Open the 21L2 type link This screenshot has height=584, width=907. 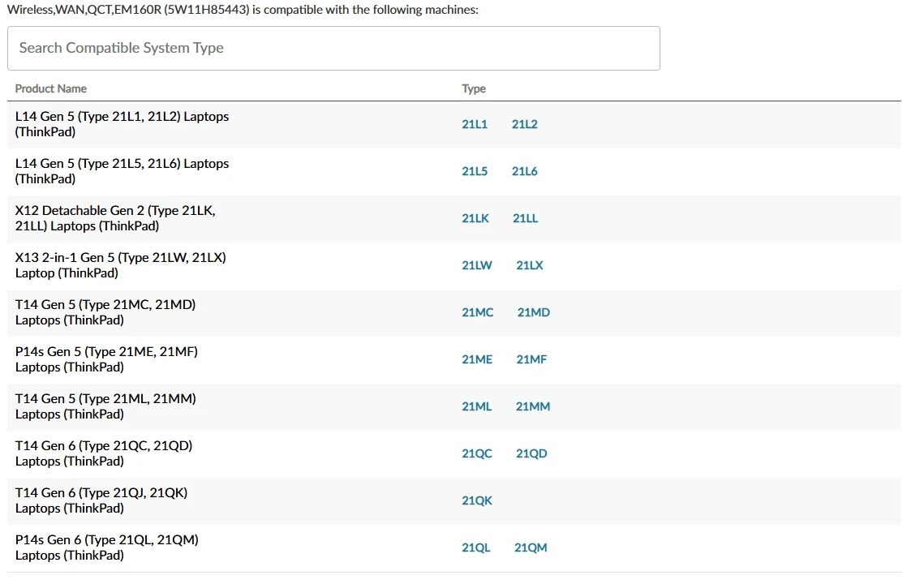click(x=525, y=124)
